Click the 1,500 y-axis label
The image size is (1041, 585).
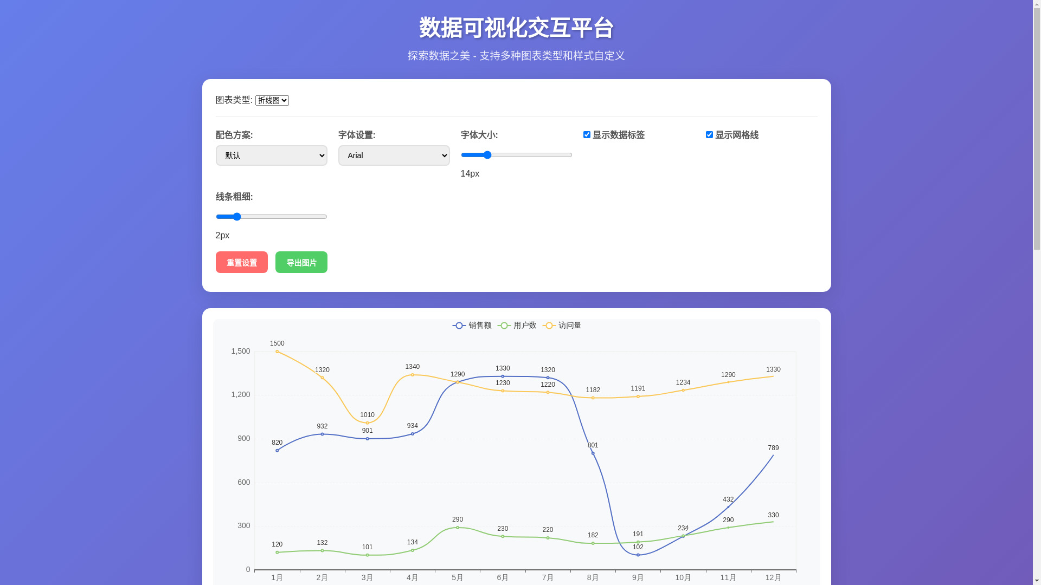pyautogui.click(x=241, y=352)
